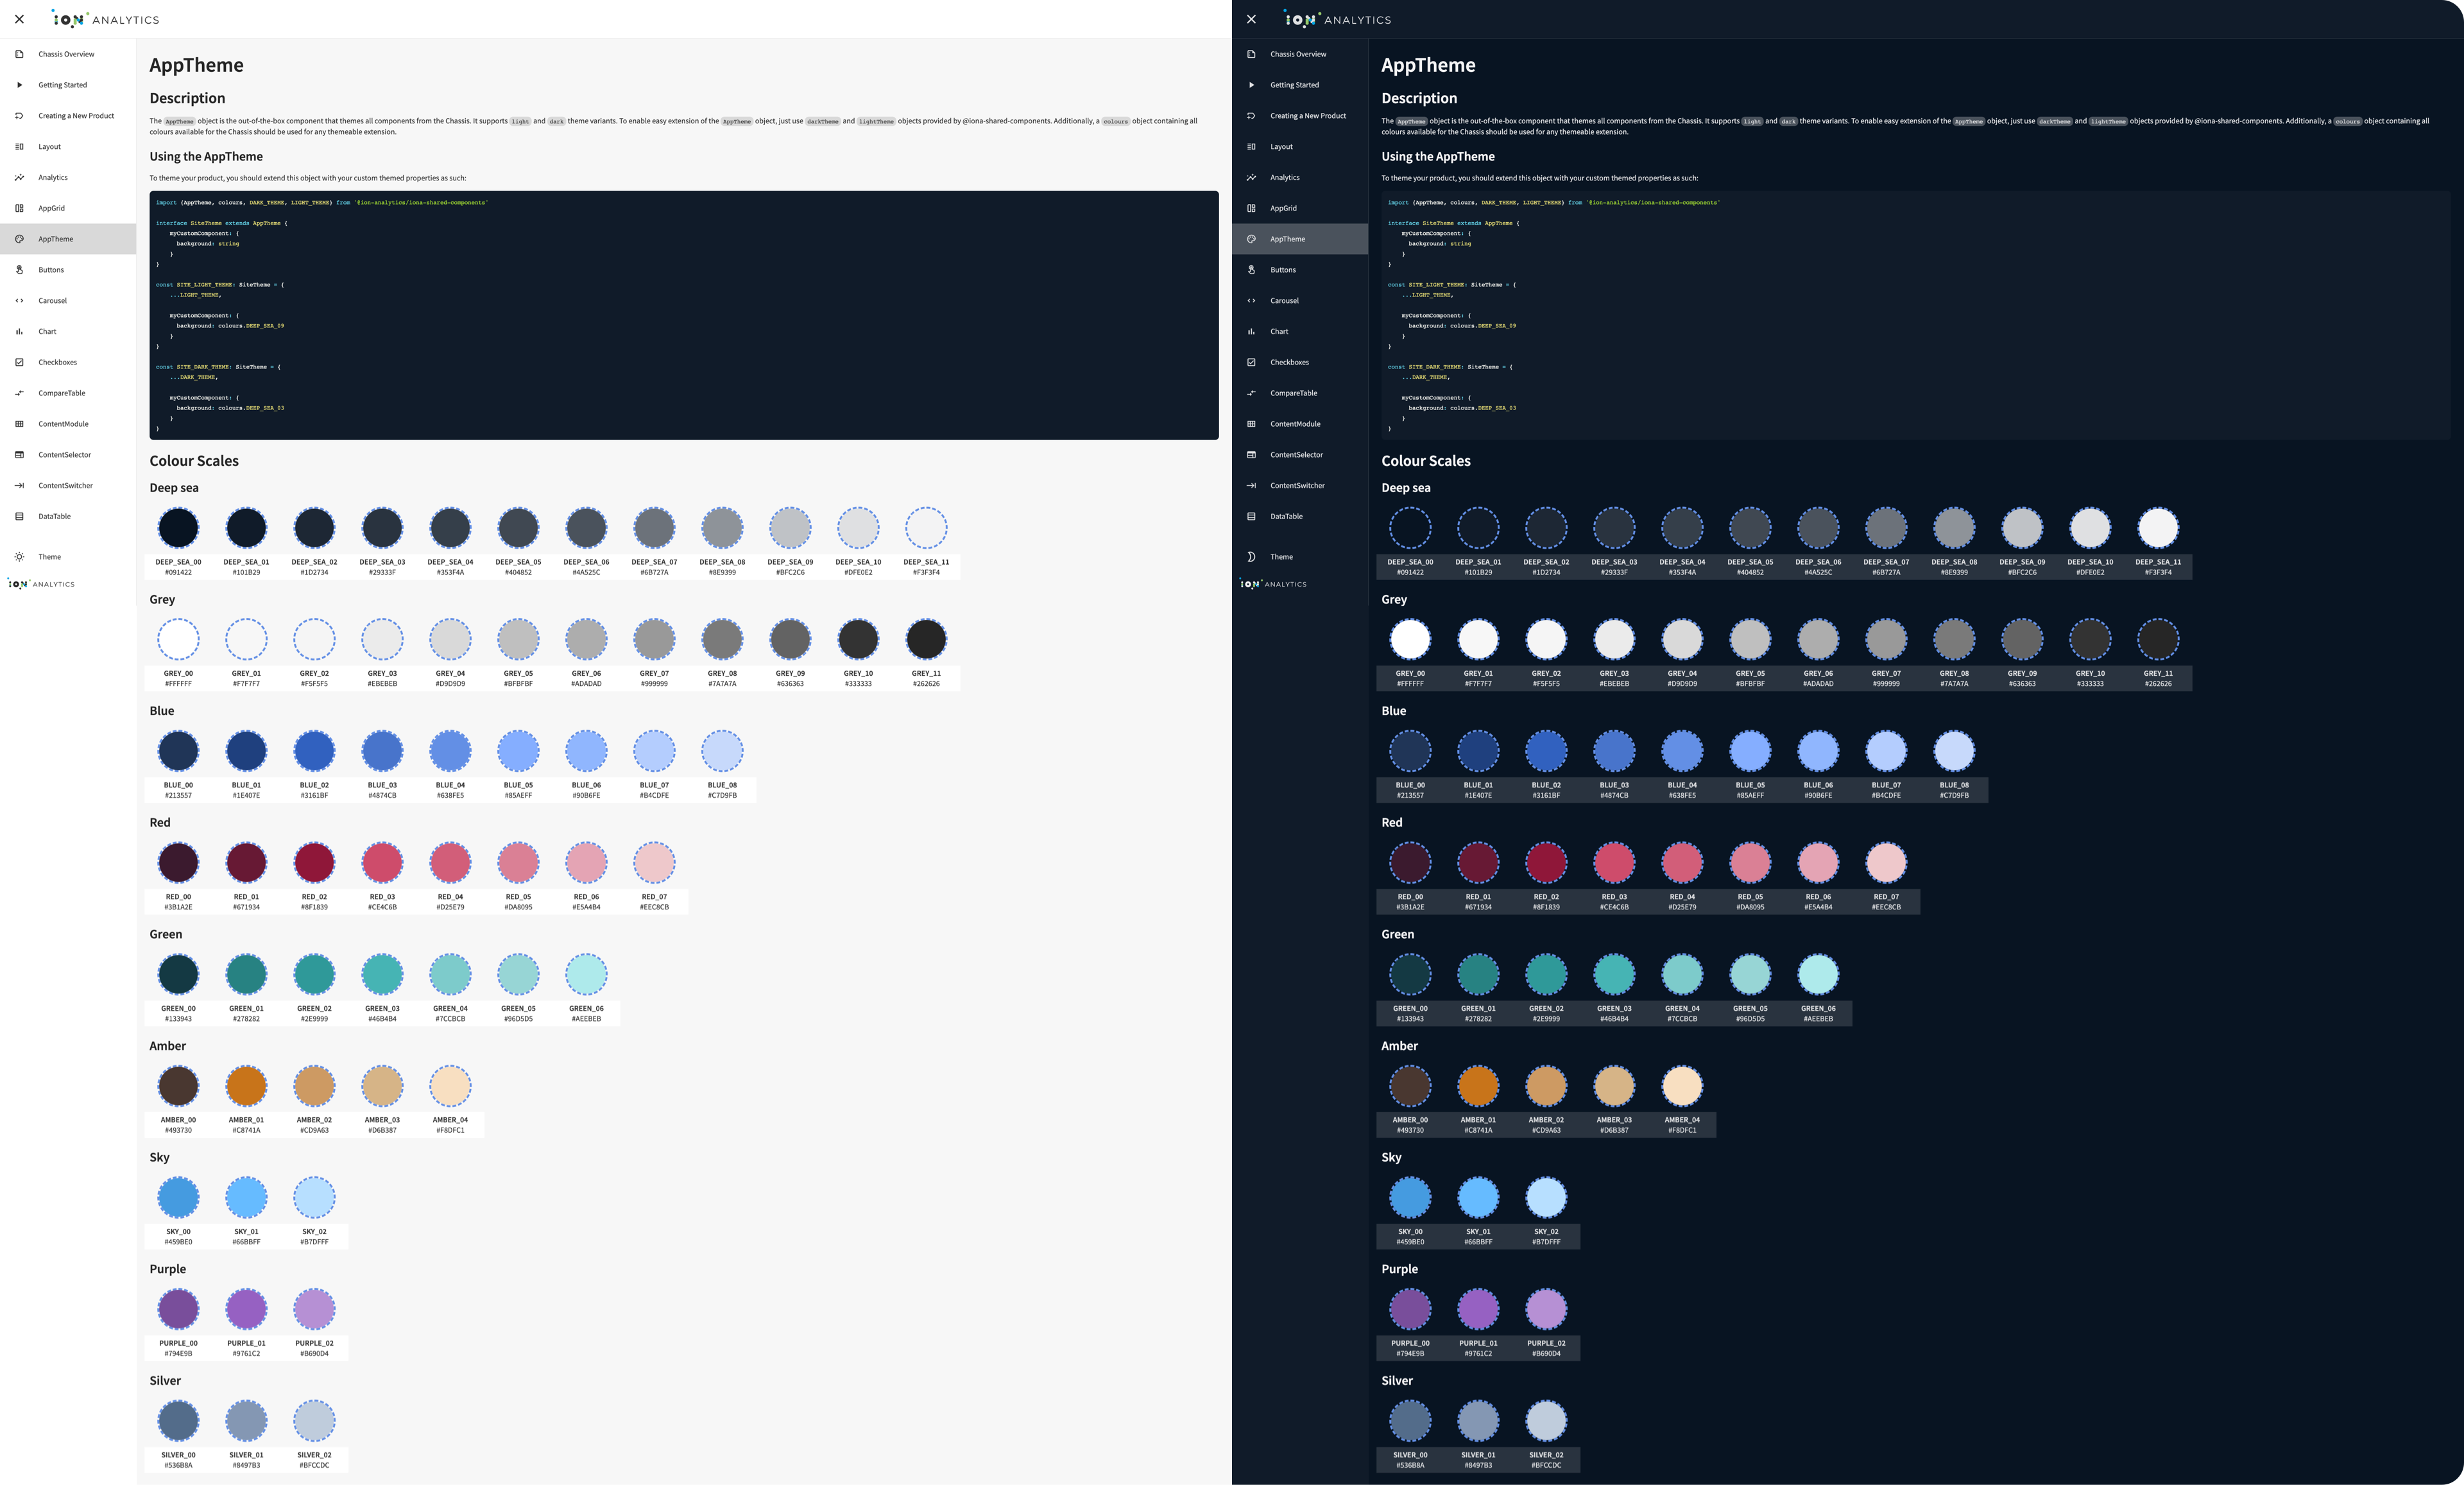Open Creating a New Product in dark sidebar

pyautogui.click(x=1307, y=116)
